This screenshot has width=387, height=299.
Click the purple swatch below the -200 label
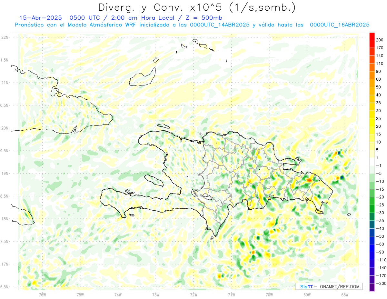tap(372, 287)
